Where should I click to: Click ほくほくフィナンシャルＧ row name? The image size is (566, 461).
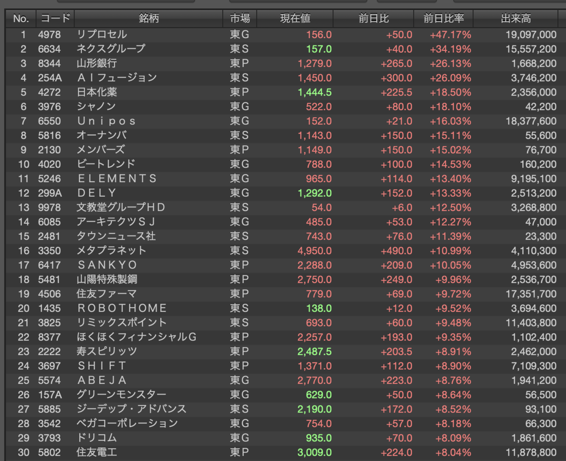tap(136, 337)
